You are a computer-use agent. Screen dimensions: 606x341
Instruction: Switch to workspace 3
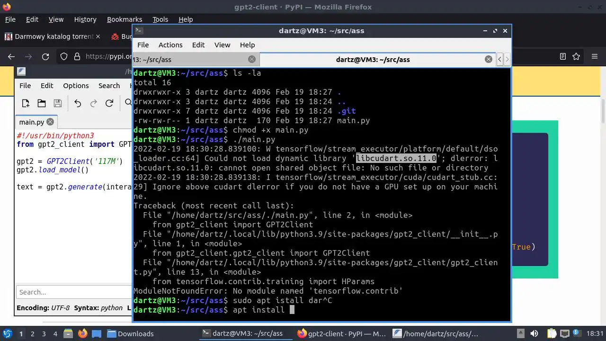point(44,333)
